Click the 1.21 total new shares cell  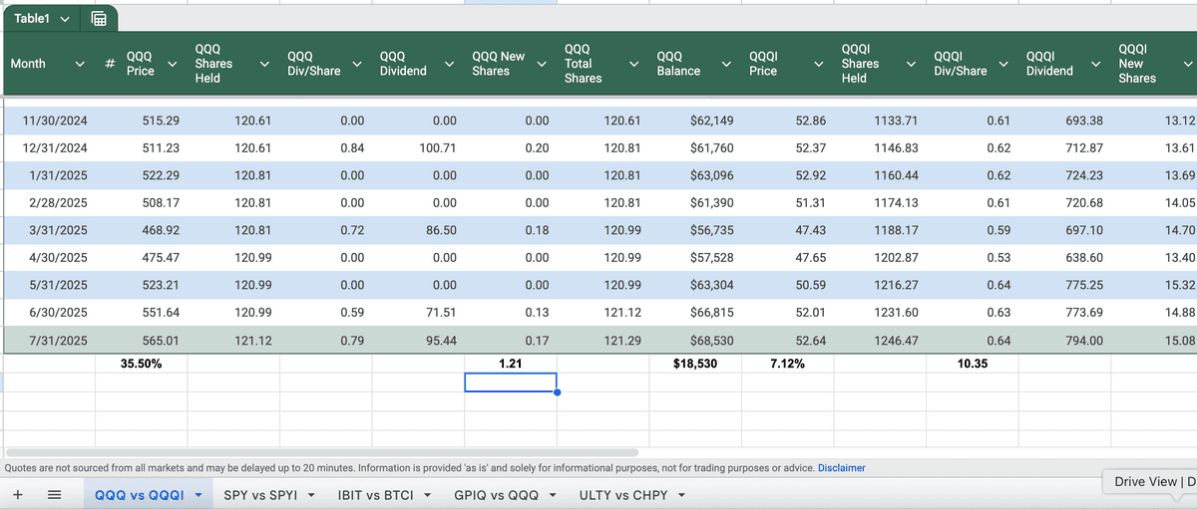coord(511,364)
